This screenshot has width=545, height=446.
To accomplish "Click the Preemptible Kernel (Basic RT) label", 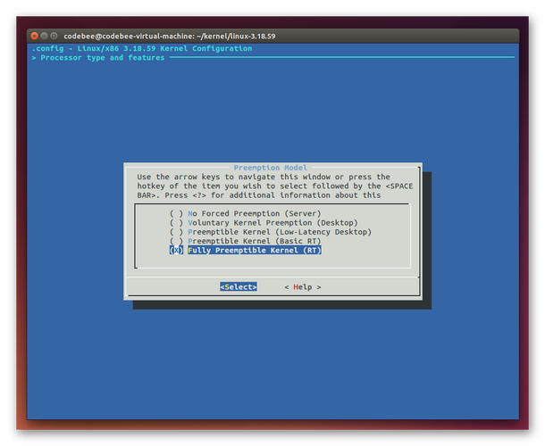I will pos(254,241).
